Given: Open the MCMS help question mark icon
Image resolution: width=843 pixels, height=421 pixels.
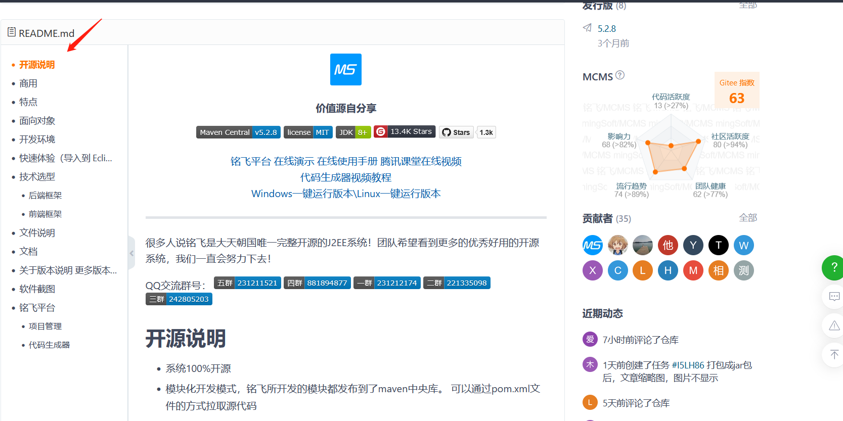Looking at the screenshot, I should click(x=620, y=75).
